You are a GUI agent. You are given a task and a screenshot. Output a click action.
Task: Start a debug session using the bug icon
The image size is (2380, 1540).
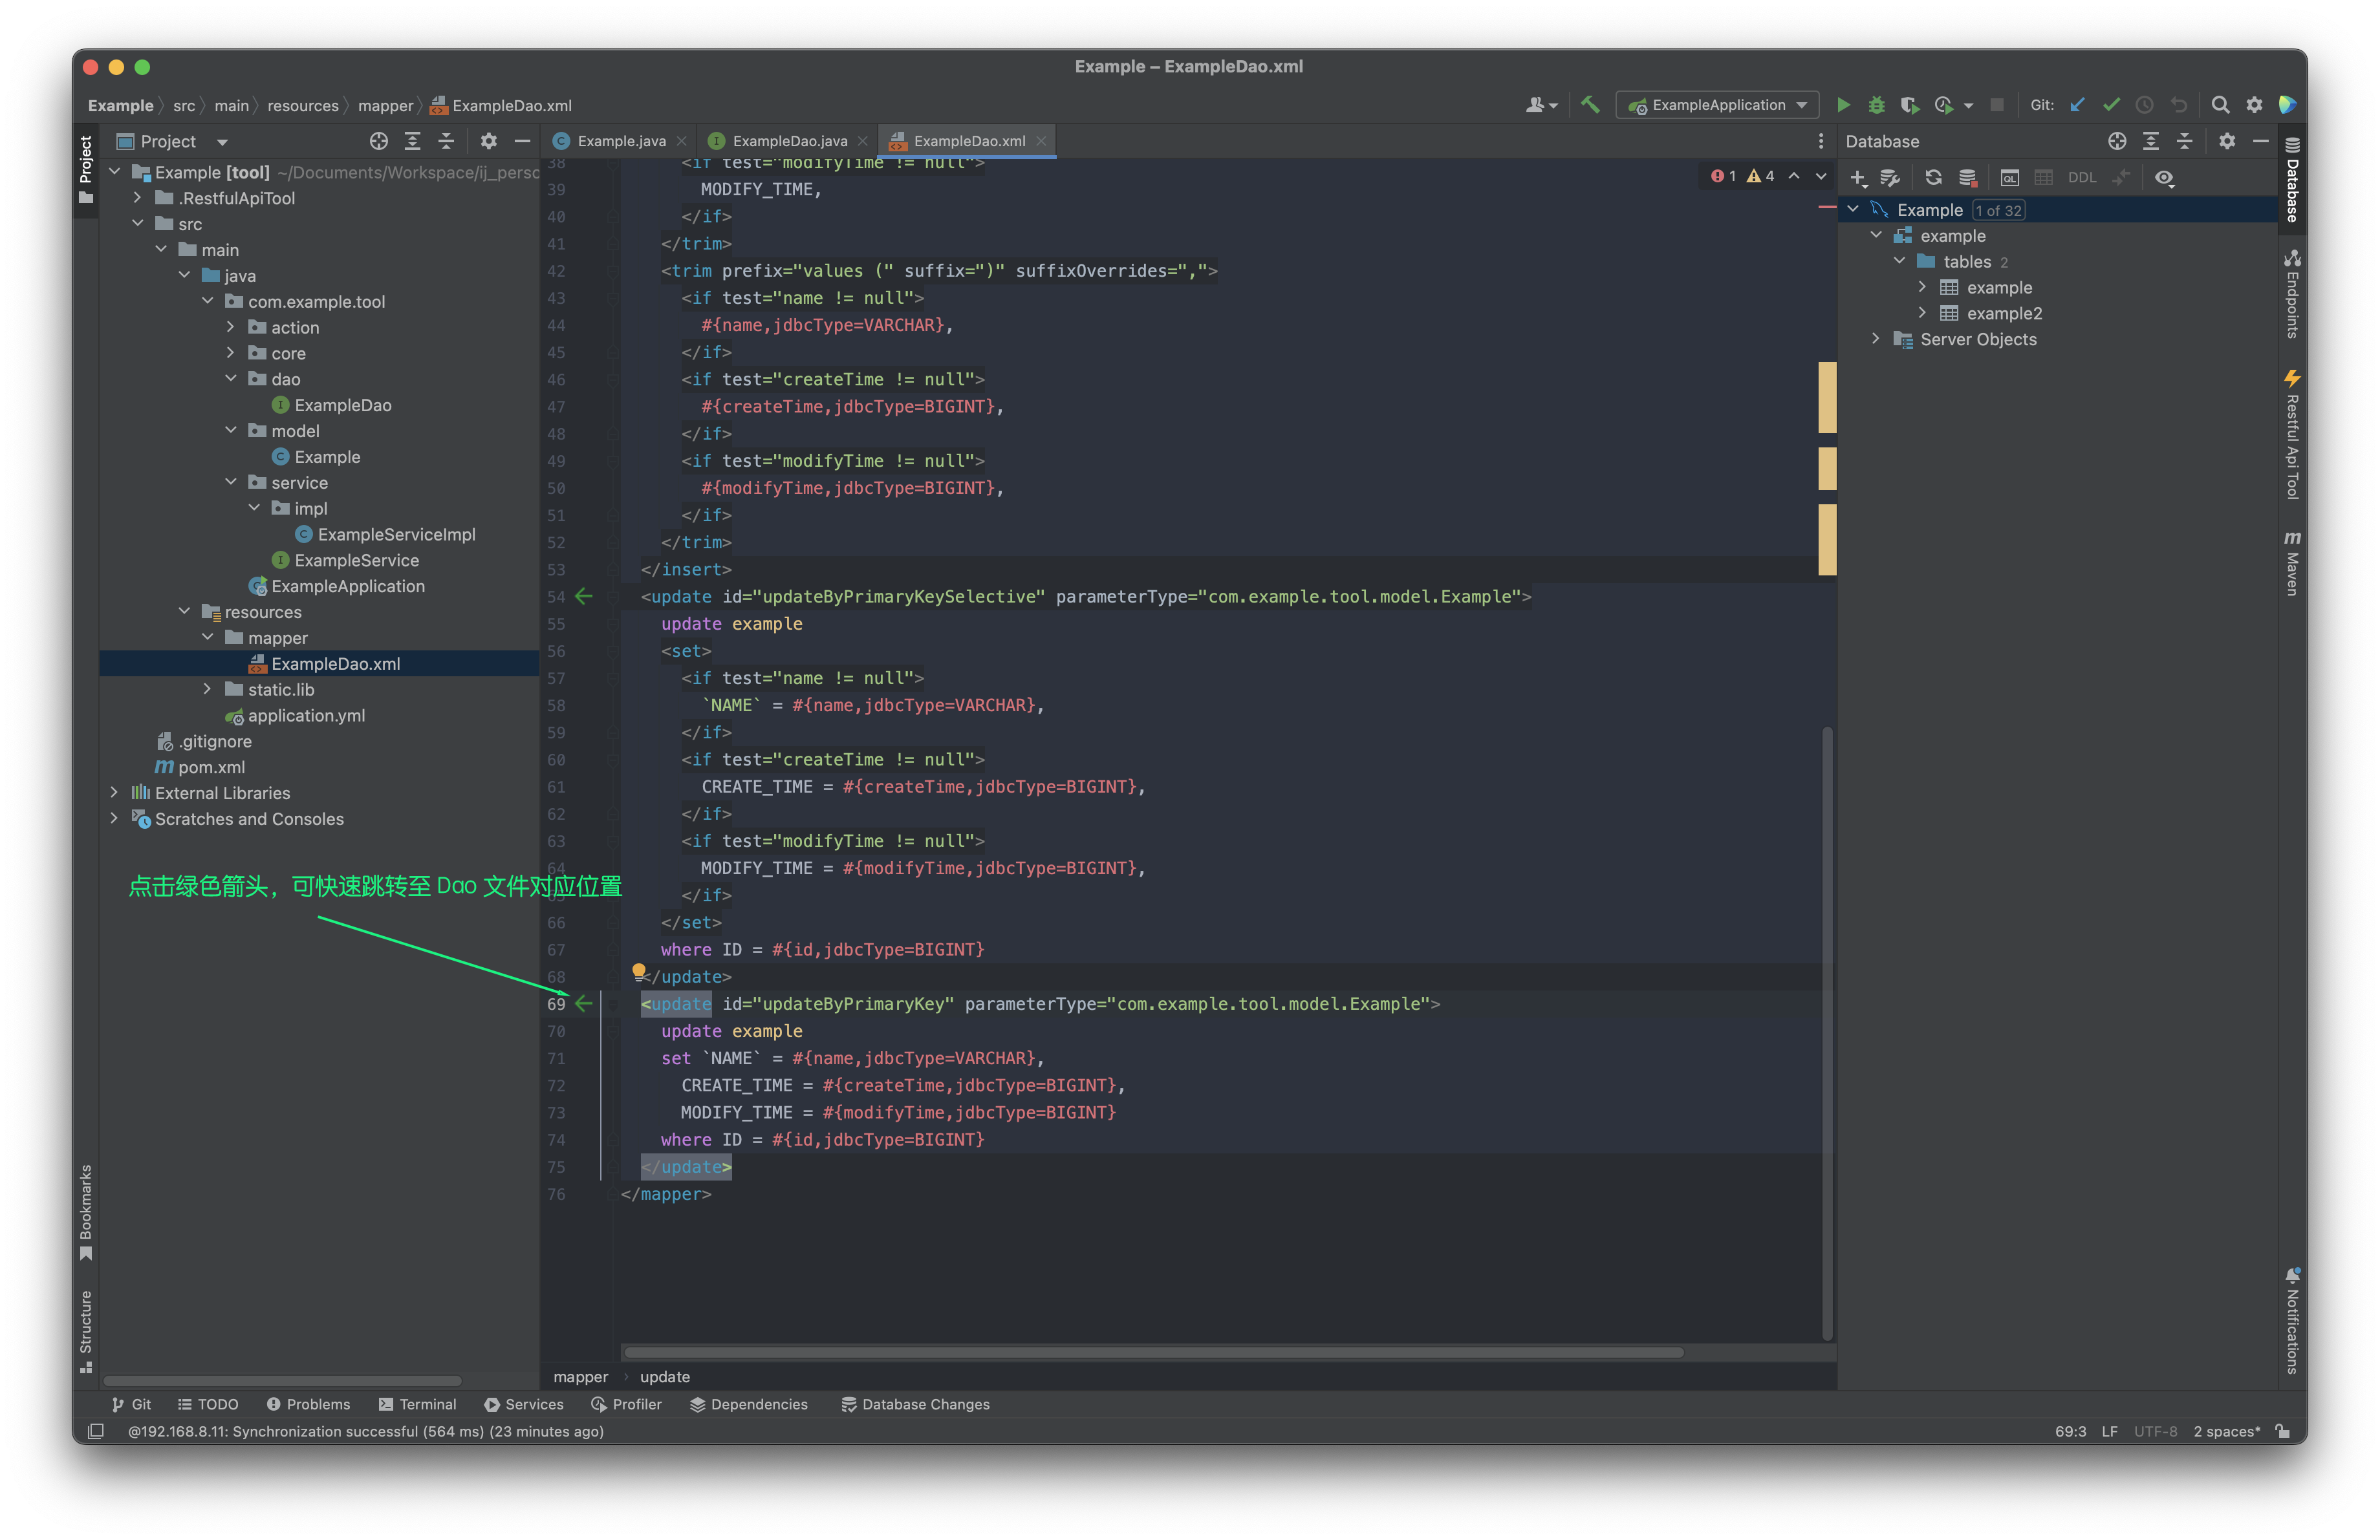coord(1877,105)
